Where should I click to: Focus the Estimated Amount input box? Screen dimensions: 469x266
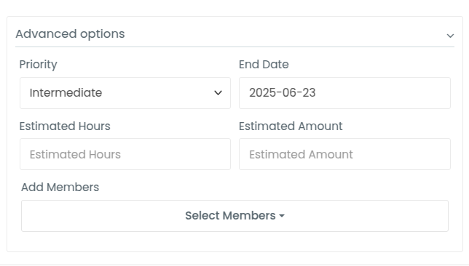[344, 154]
